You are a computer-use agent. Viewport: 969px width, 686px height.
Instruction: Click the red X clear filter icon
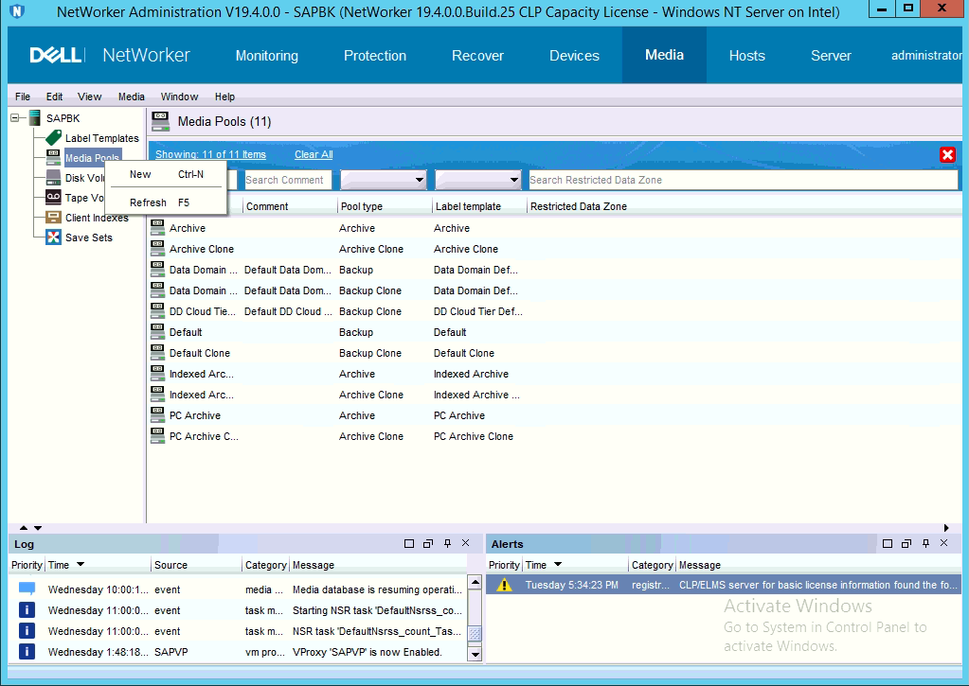pyautogui.click(x=947, y=155)
